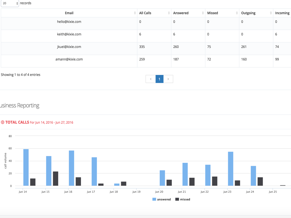The height and width of the screenshot is (218, 291).
Task: Click the Jun 14 answered bar
Action: (26, 167)
